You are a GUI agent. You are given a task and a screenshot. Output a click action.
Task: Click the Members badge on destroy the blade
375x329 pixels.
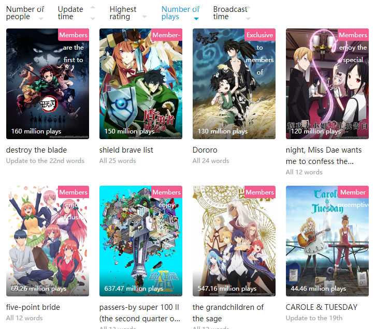pyautogui.click(x=74, y=35)
